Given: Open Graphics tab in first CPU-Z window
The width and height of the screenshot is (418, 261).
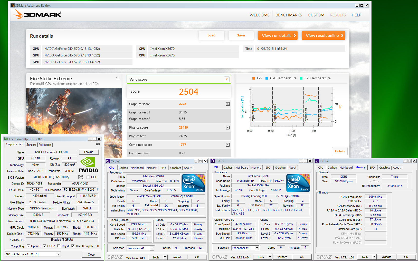Looking at the screenshot, I should tap(176, 168).
